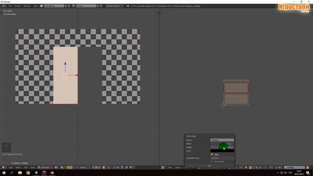Open the Edit Mode selector dropdown
Image resolution: width=313 pixels, height=176 pixels.
point(45,167)
